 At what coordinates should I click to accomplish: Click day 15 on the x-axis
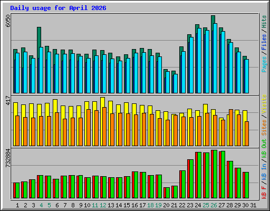(x=127, y=205)
